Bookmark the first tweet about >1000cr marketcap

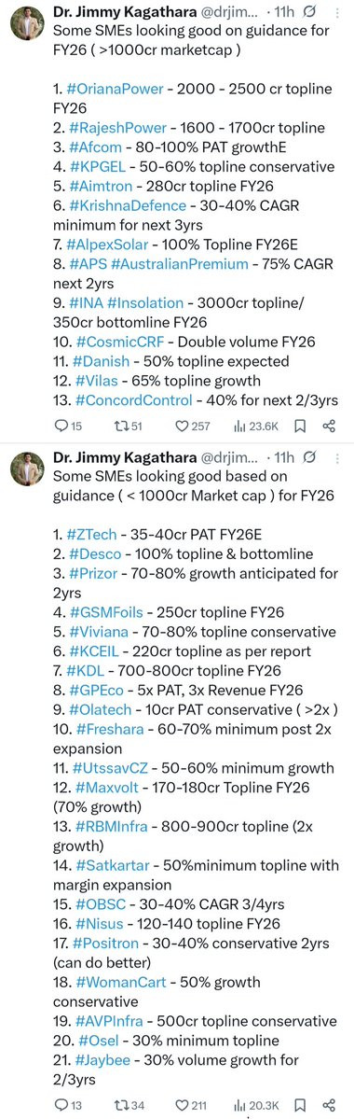[x=301, y=427]
